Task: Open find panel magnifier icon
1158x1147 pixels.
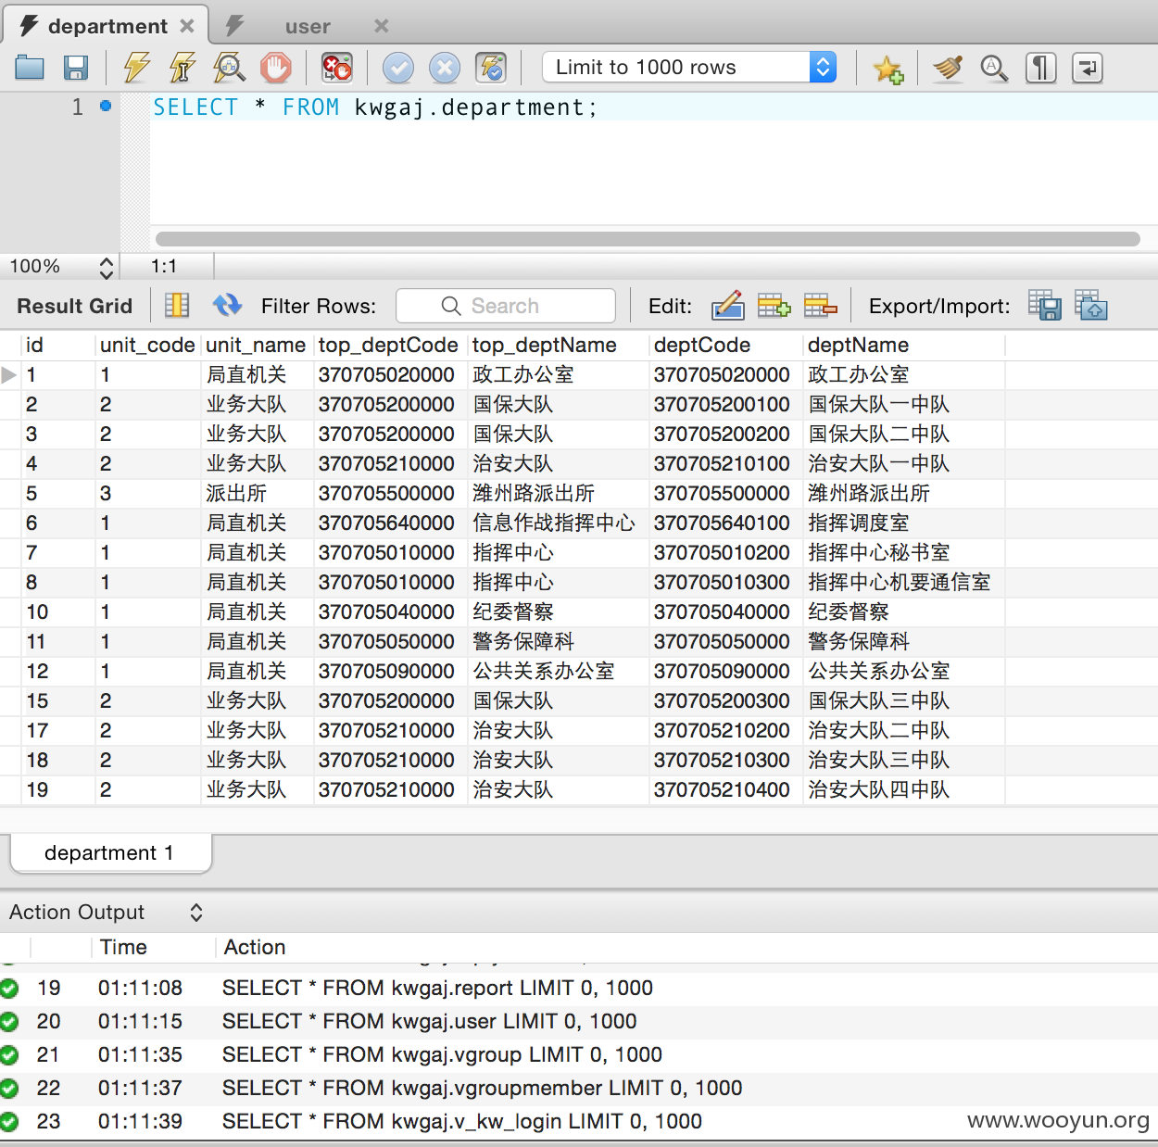Action: (x=994, y=68)
